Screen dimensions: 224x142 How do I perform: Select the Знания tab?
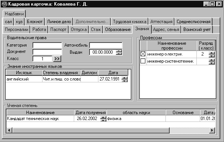click(x=142, y=29)
